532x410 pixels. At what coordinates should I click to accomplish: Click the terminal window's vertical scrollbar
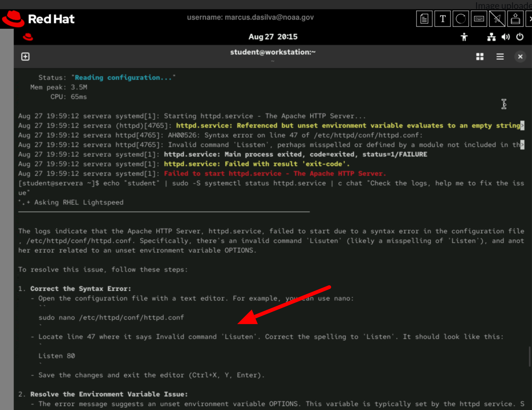point(529,357)
